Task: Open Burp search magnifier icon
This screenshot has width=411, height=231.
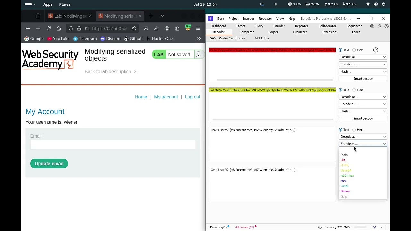Action: (379, 26)
